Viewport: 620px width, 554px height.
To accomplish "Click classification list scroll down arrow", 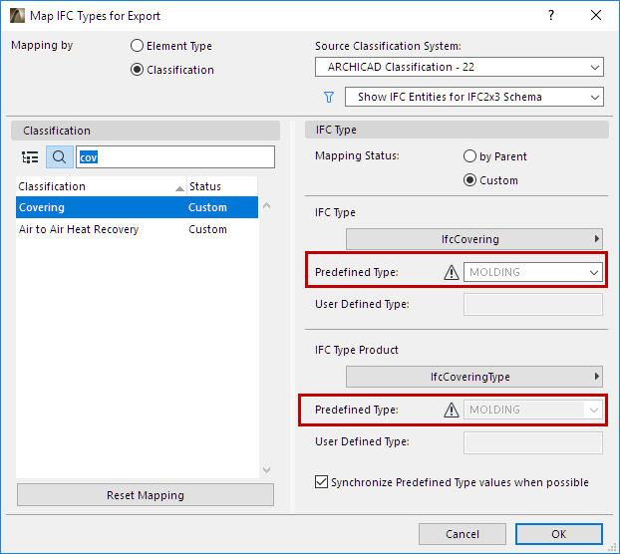I will (266, 470).
